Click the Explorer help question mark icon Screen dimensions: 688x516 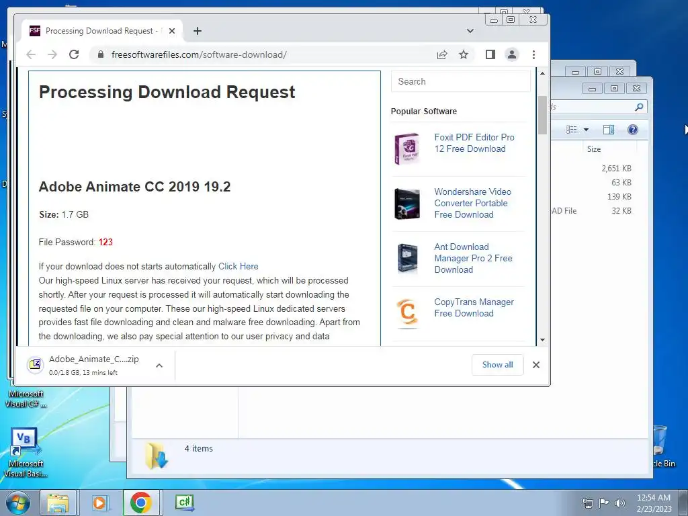pyautogui.click(x=633, y=130)
